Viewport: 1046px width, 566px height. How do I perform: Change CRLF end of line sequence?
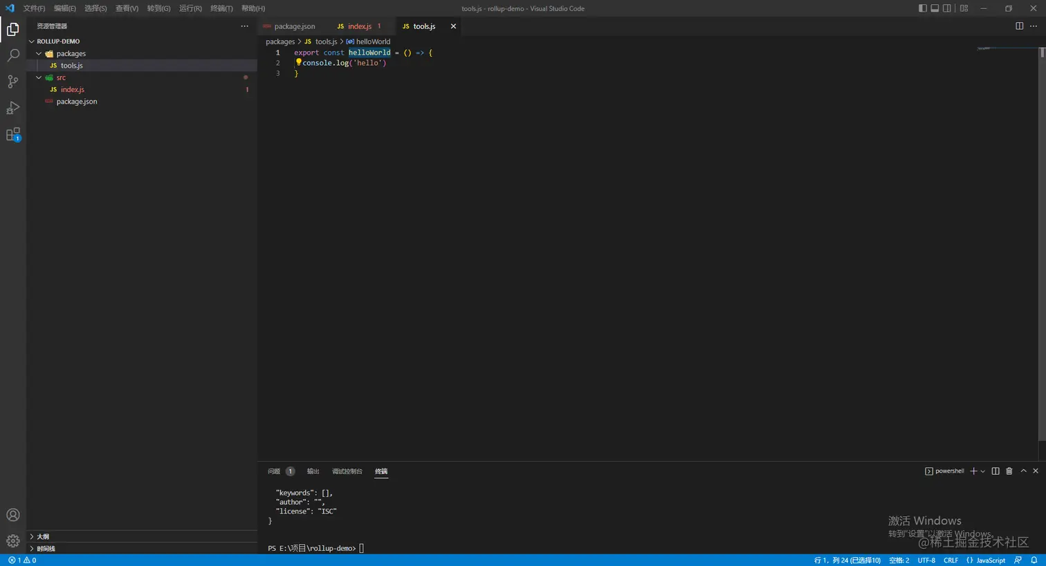tap(951, 560)
